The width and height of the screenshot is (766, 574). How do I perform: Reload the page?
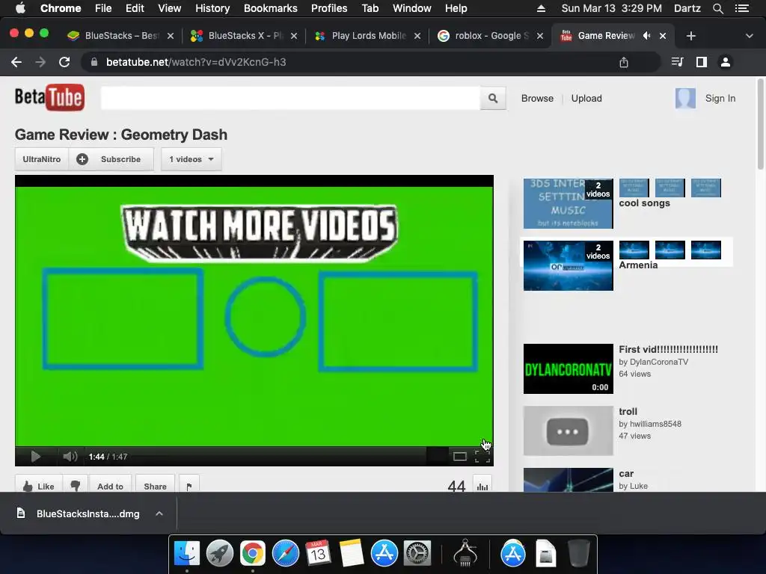[64, 62]
